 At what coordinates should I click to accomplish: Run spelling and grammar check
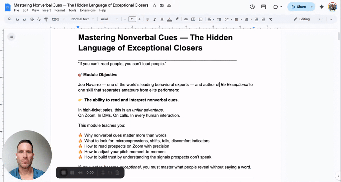(39, 19)
